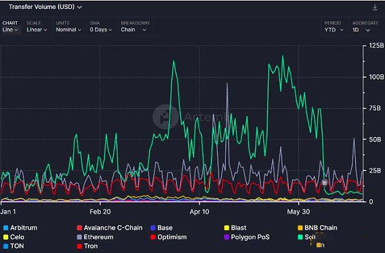385x253 pixels.
Task: Click the Apr 10 x-axis label
Action: coord(199,211)
